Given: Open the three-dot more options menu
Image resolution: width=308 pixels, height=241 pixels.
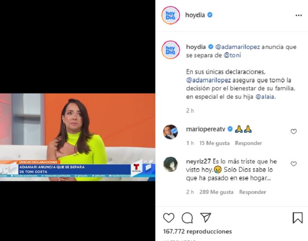Looking at the screenshot, I should click(x=299, y=15).
